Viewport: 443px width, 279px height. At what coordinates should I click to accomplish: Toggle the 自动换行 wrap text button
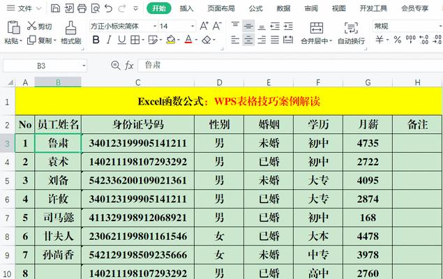tap(351, 33)
